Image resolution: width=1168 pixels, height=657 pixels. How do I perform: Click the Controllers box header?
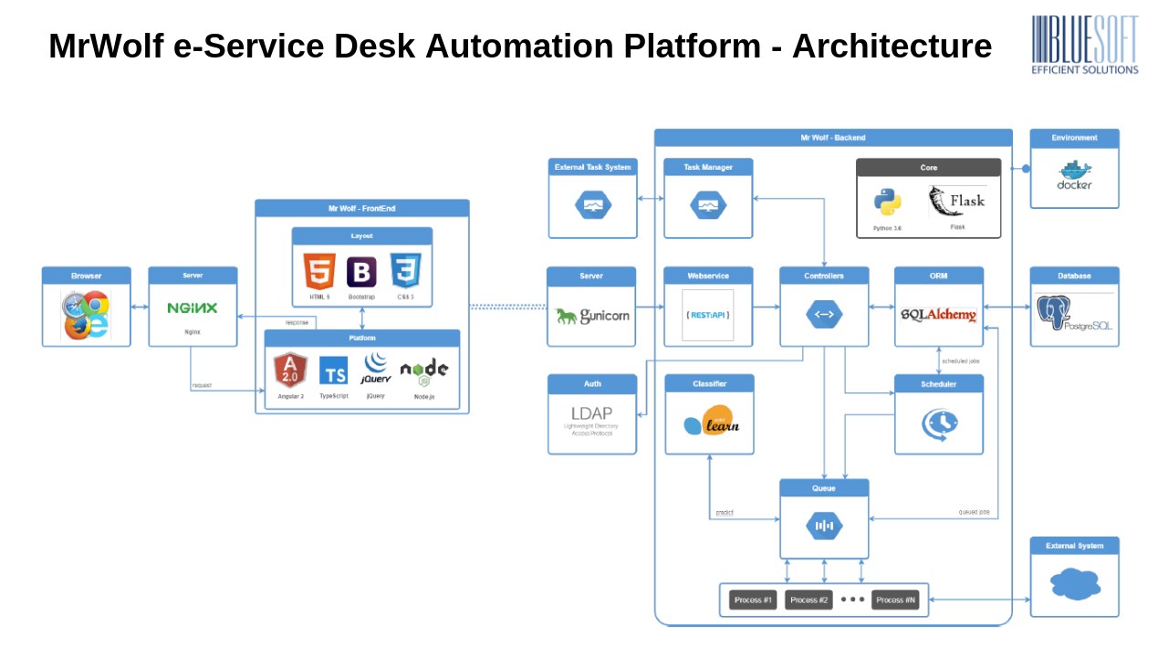824,276
